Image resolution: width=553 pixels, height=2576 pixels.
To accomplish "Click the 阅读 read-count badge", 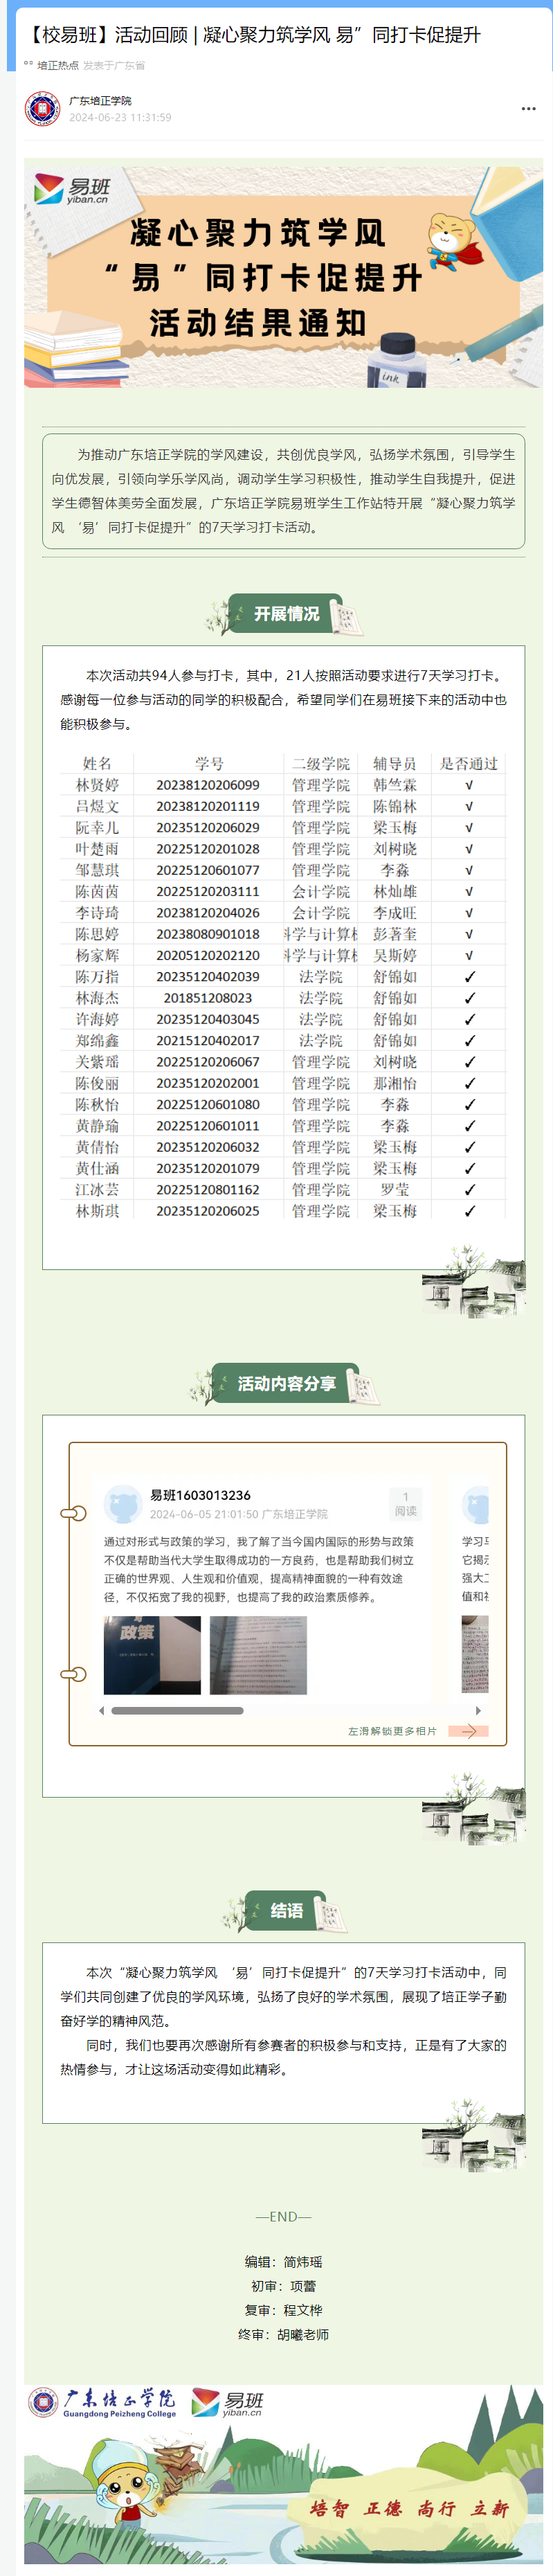I will coord(405,1504).
